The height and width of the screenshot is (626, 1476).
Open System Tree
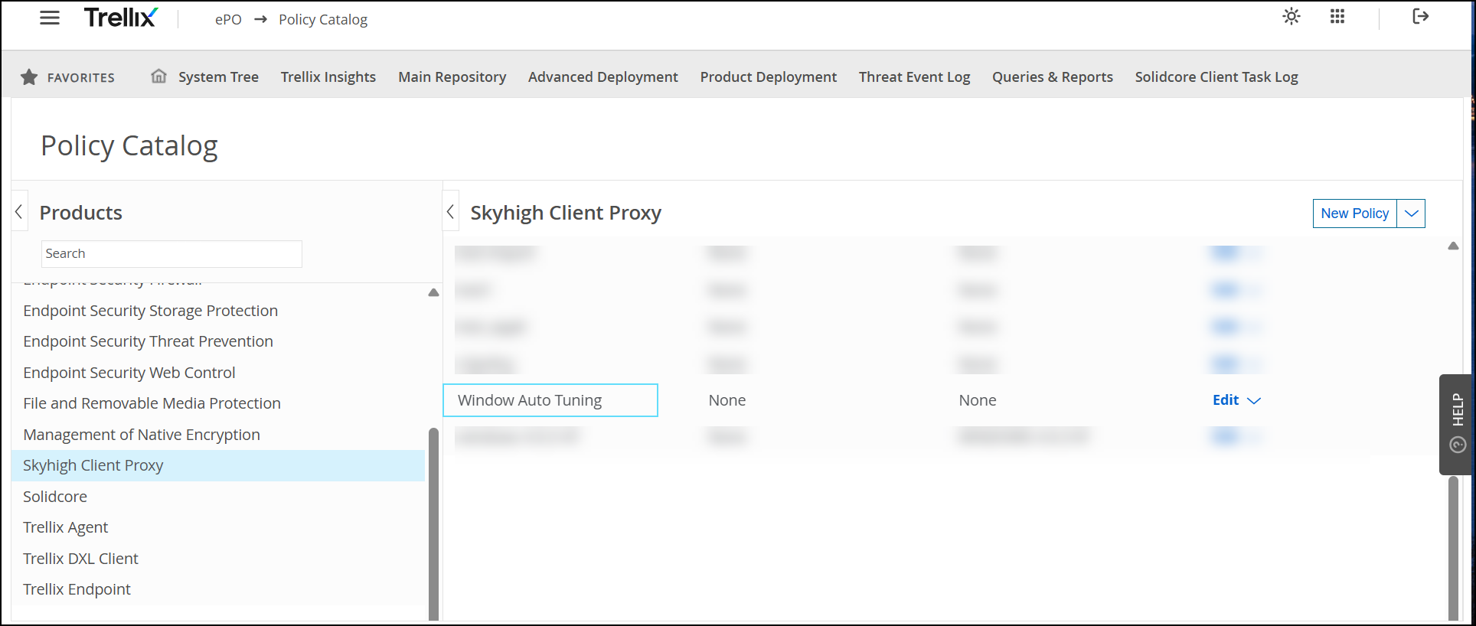coord(218,77)
